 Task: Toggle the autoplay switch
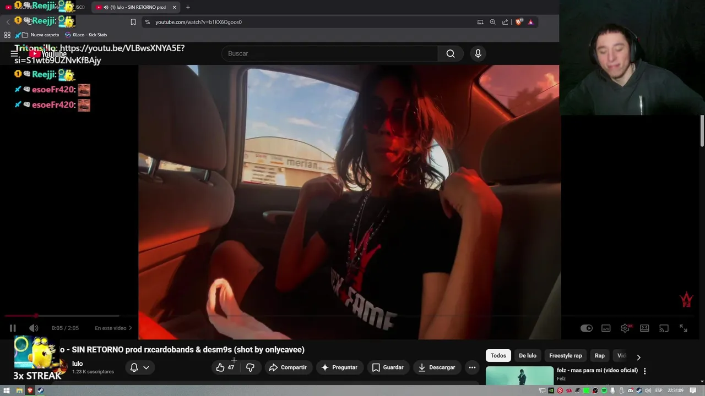coord(587,328)
